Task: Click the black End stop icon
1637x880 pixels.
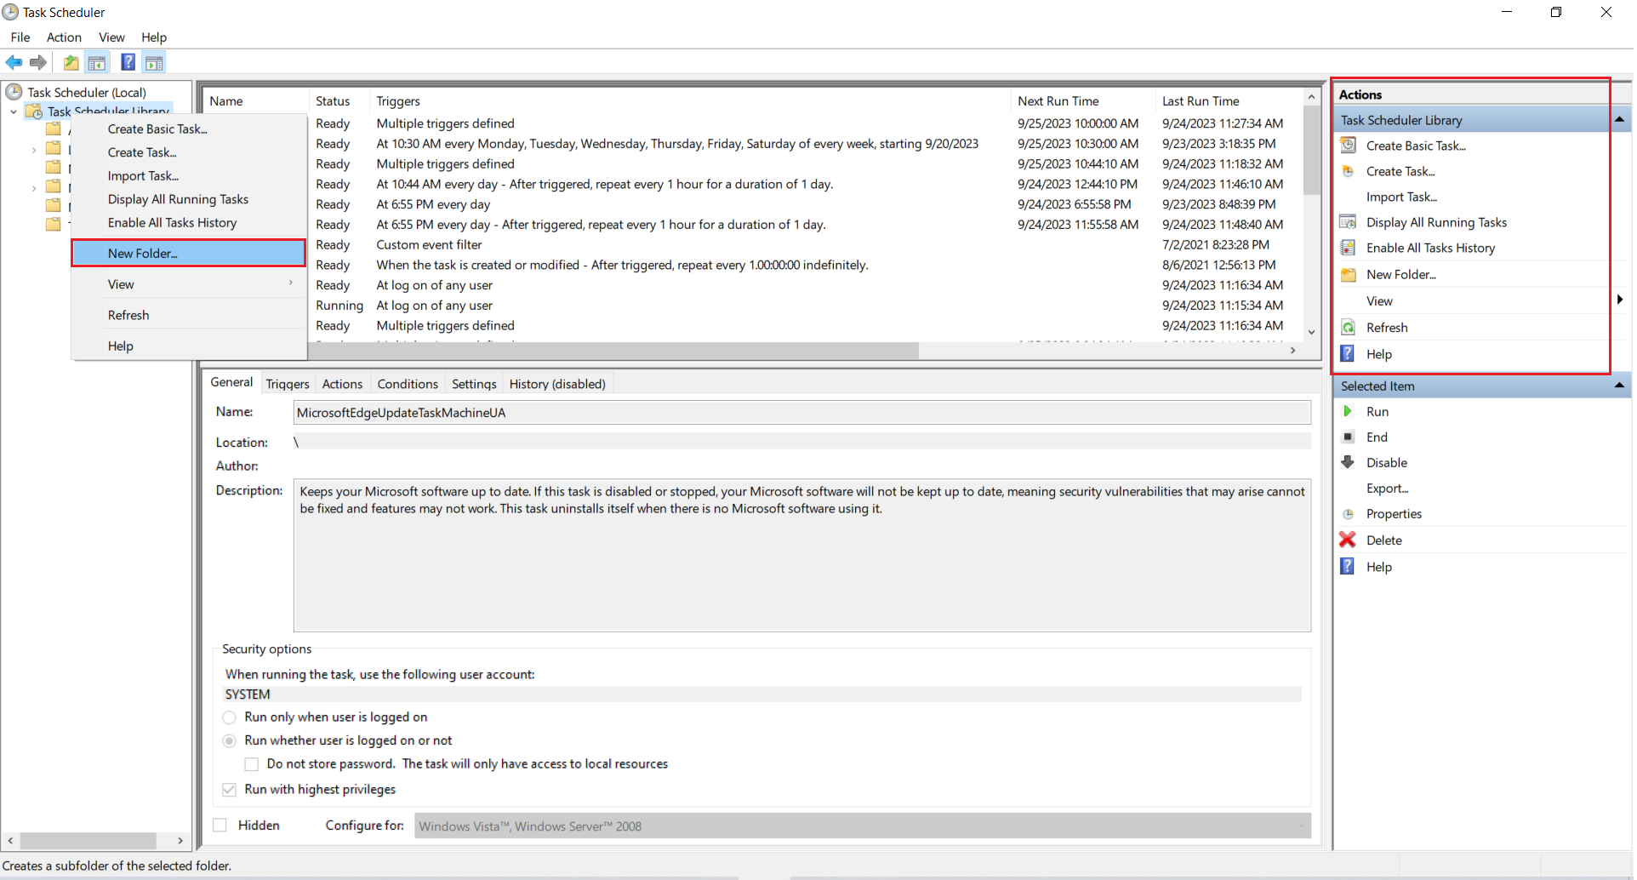Action: (1349, 437)
